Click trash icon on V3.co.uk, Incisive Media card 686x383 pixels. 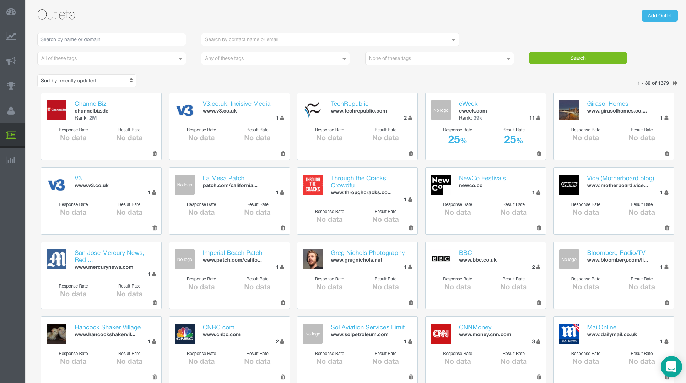click(283, 153)
